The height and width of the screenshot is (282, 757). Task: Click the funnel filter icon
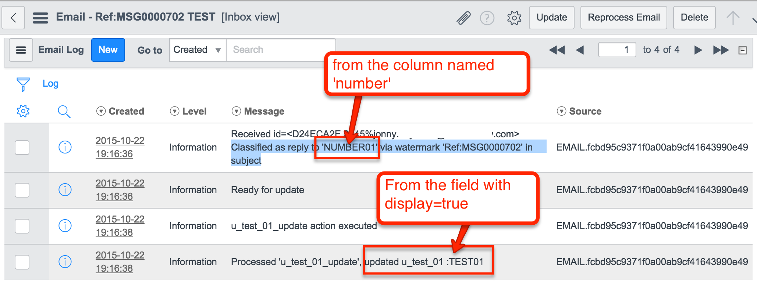pyautogui.click(x=23, y=84)
